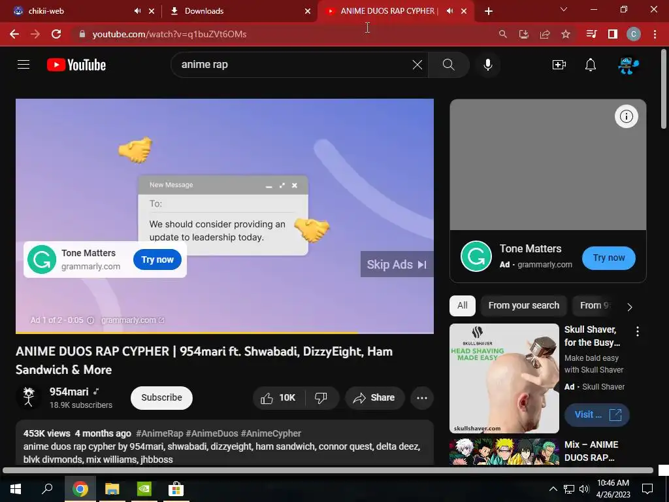Click the #AnimeDuos hashtag
This screenshot has height=502, width=669.
212,434
